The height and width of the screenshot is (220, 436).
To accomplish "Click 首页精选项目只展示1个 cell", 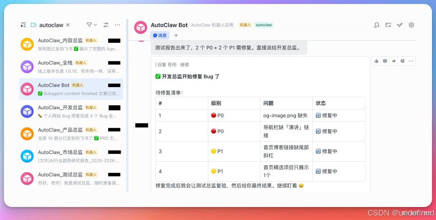I will pyautogui.click(x=286, y=172).
